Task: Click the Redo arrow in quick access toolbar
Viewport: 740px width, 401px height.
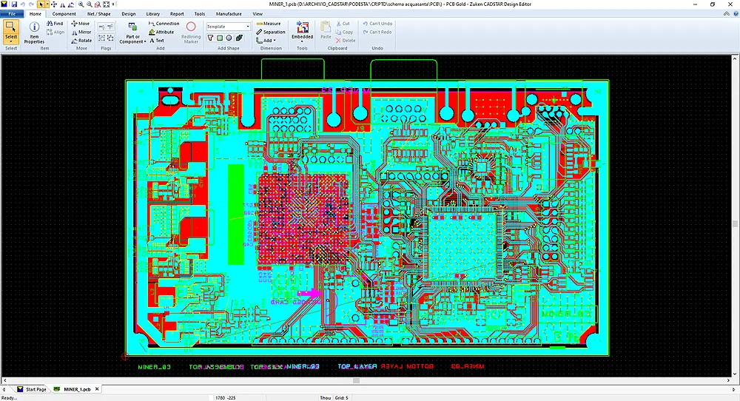Action: point(31,4)
